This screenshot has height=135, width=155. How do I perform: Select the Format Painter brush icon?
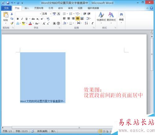(x=12, y=23)
